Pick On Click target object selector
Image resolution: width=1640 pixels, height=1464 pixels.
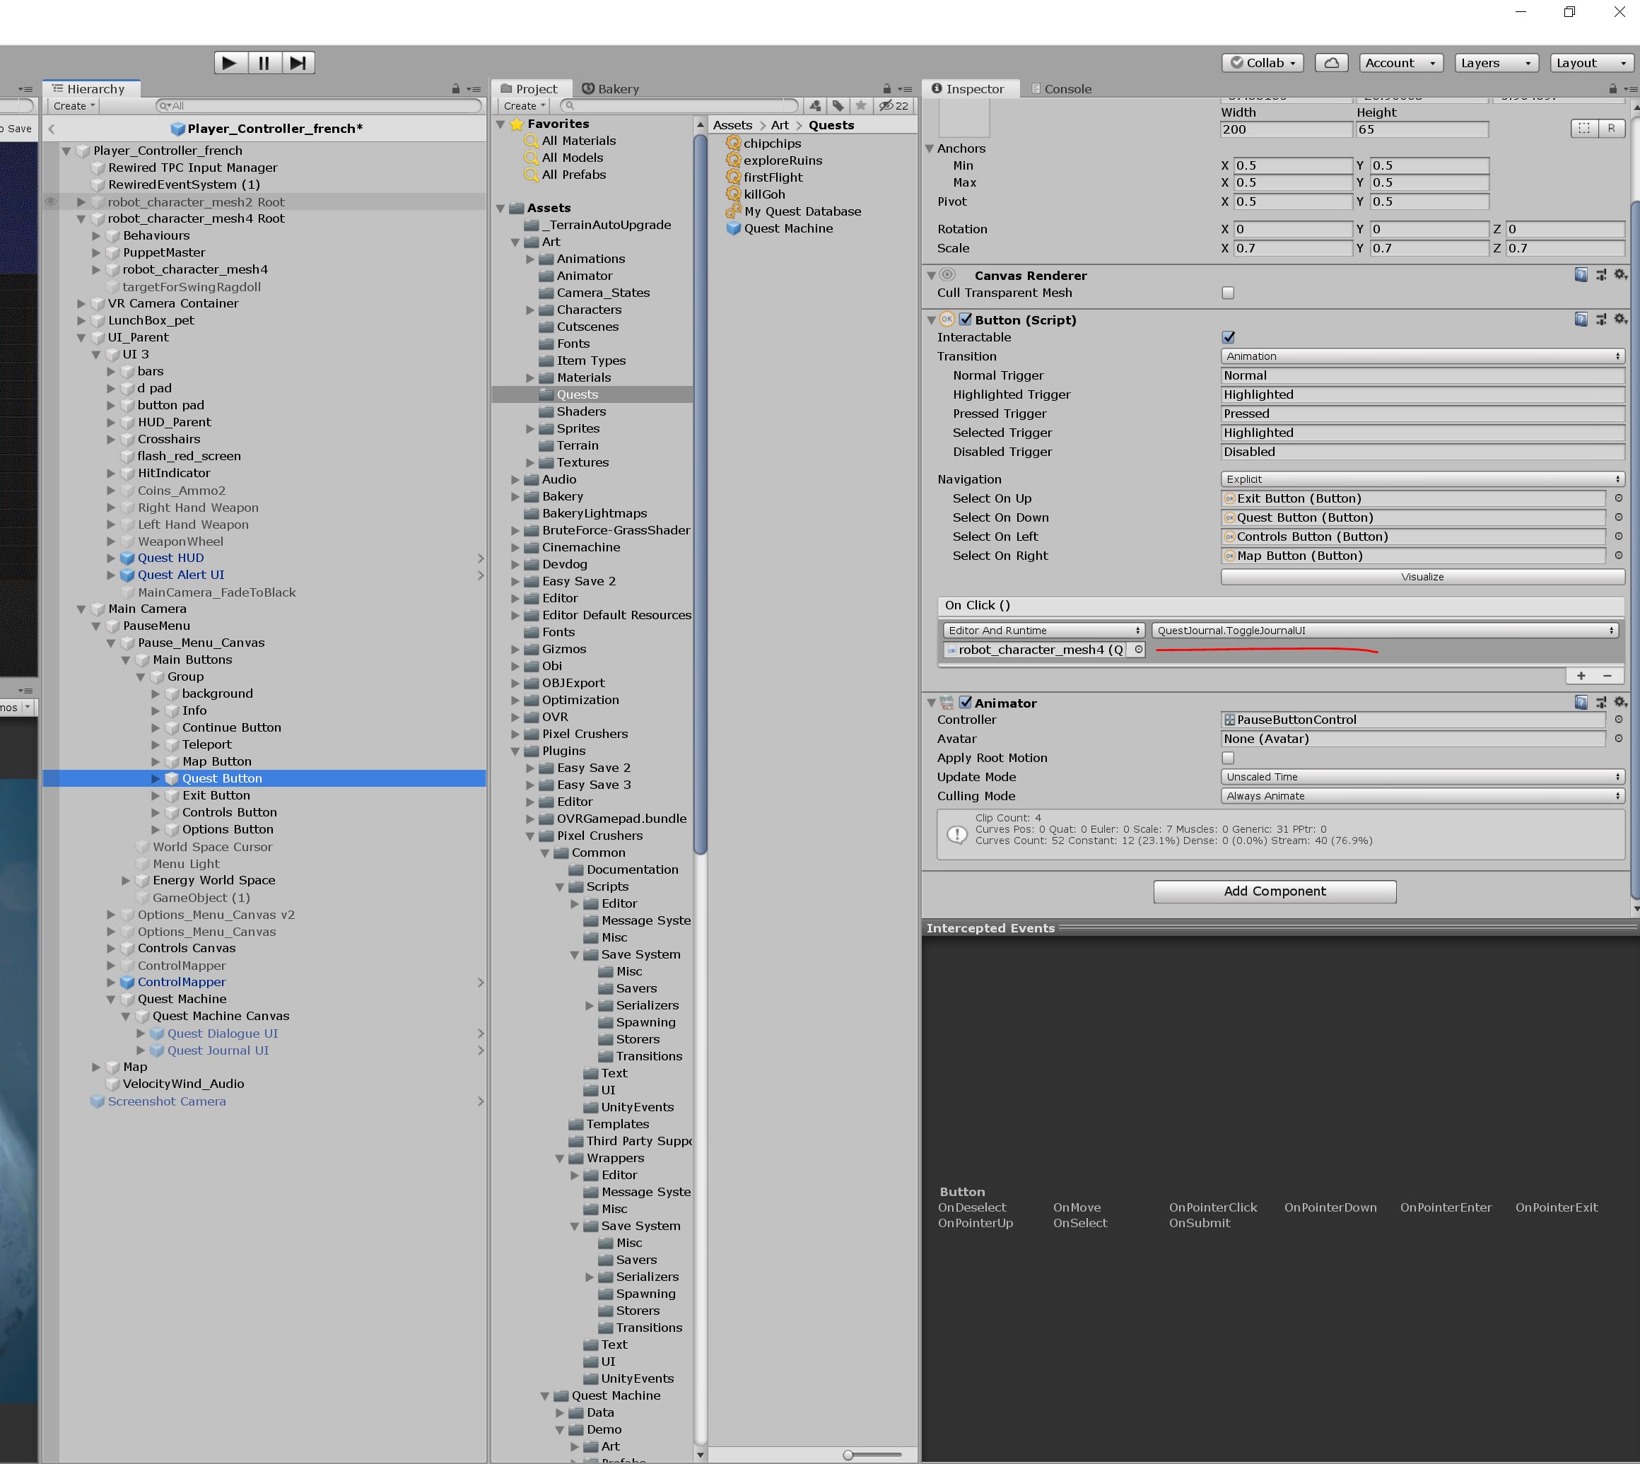point(1138,650)
